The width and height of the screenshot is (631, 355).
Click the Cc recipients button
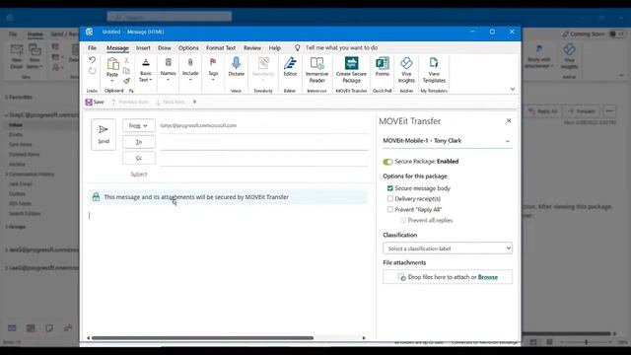coord(139,158)
